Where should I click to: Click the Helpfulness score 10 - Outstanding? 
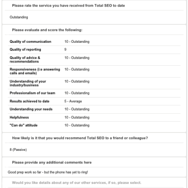click(77, 117)
